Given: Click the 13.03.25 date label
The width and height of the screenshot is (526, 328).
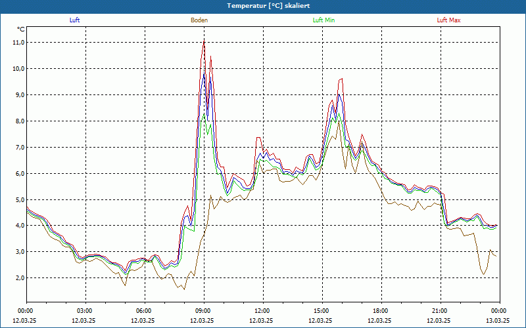Looking at the screenshot, I should pos(498,320).
